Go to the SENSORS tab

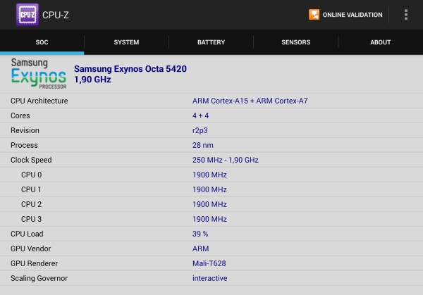pos(295,42)
